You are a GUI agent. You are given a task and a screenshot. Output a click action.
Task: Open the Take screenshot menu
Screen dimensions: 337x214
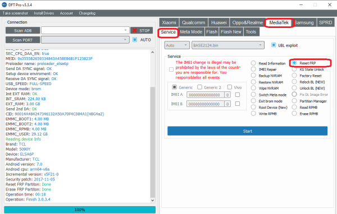pos(15,13)
